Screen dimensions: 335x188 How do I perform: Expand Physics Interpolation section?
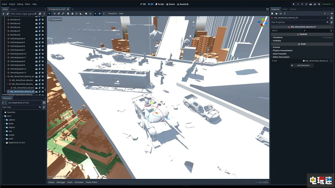coord(283,51)
